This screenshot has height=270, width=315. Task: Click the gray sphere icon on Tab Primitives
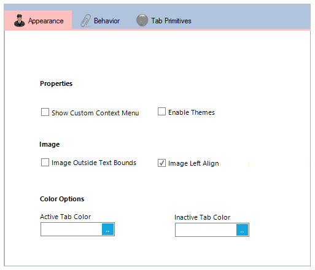coord(142,20)
